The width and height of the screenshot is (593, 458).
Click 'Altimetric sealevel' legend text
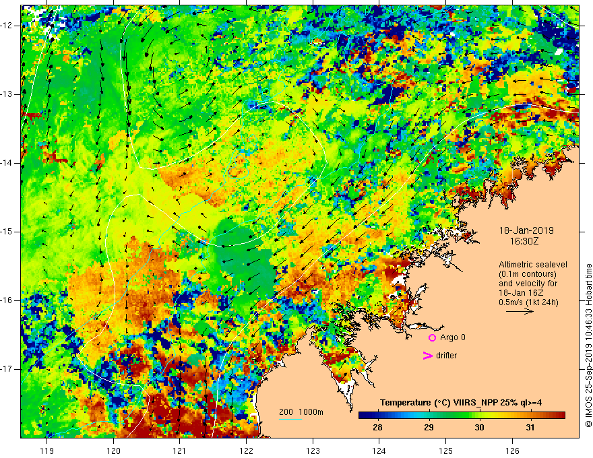tap(533, 265)
